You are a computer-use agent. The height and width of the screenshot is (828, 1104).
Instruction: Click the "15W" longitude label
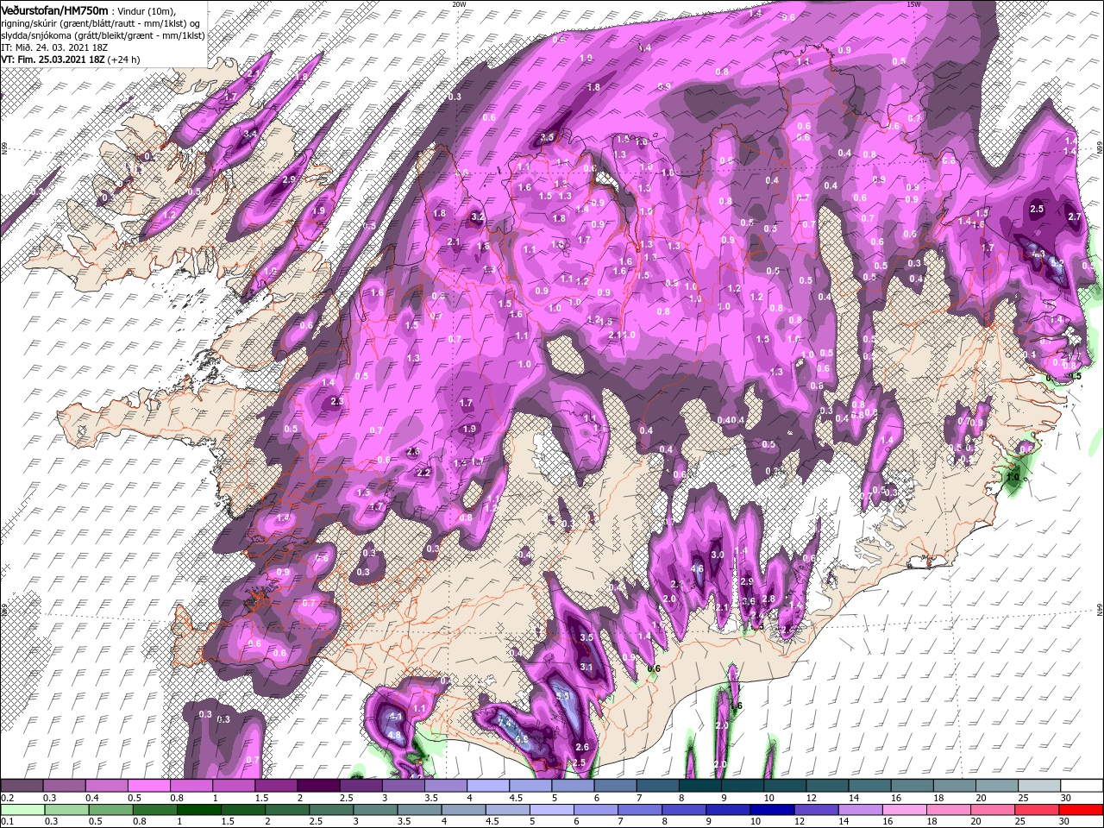pos(913,4)
